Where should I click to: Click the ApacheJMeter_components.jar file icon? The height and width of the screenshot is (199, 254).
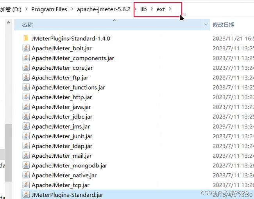(26, 58)
